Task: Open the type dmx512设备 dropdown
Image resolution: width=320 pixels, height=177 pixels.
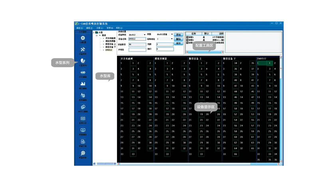Action: tap(172, 35)
